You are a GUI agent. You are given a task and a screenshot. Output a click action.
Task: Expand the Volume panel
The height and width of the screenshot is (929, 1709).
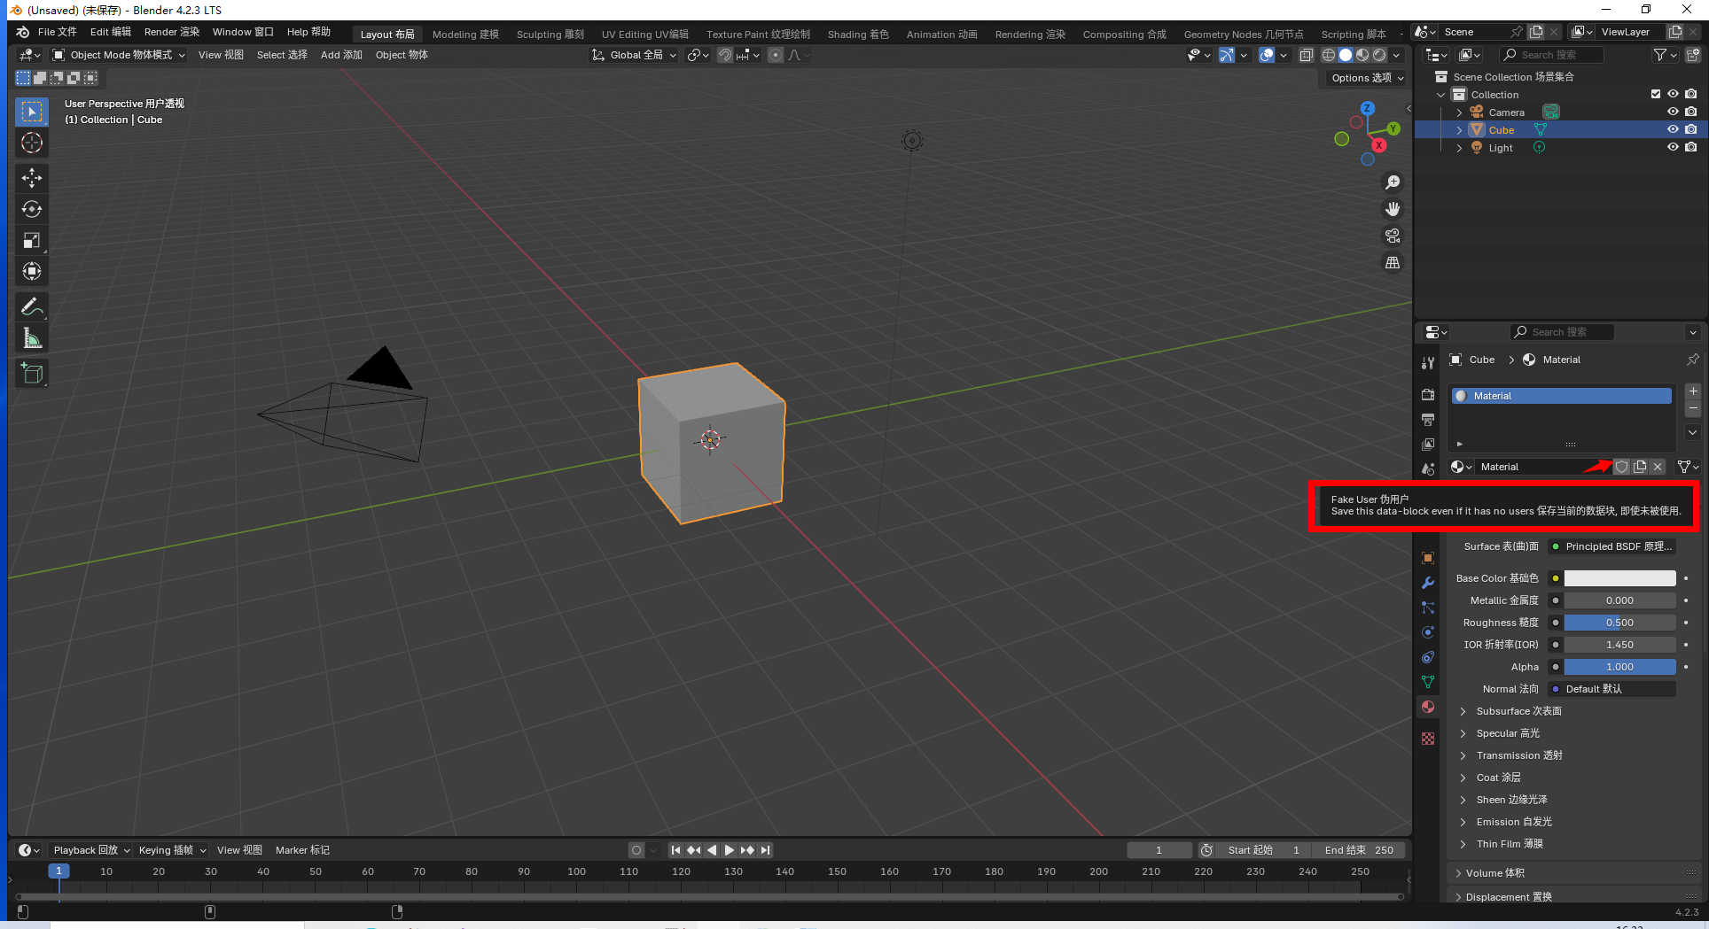click(1494, 873)
